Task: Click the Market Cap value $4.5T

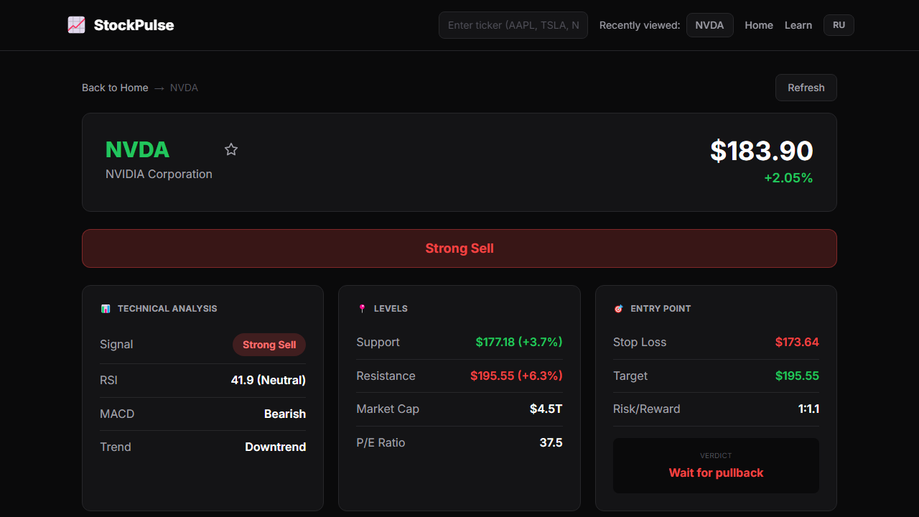Action: (x=546, y=409)
